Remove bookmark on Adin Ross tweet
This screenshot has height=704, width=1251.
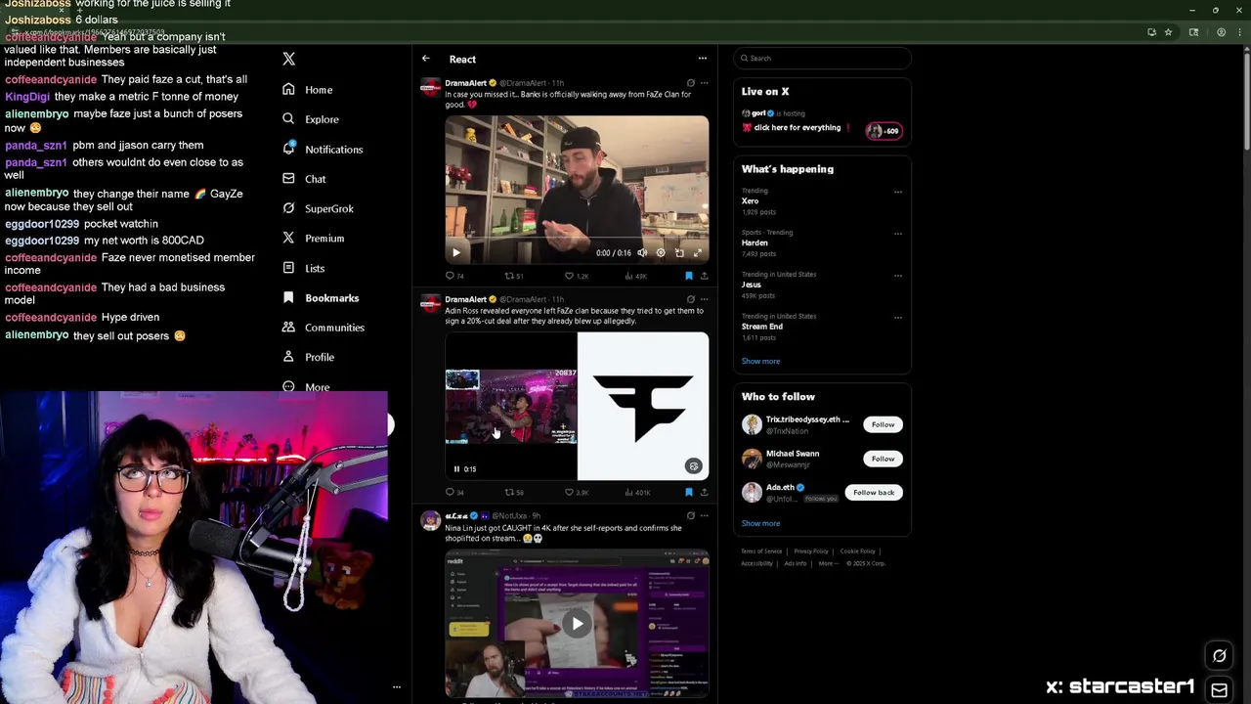click(x=688, y=493)
